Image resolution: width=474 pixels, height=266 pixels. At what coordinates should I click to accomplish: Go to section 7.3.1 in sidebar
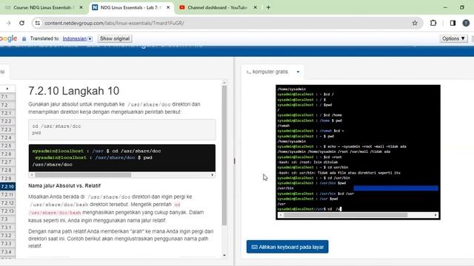pyautogui.click(x=7, y=227)
